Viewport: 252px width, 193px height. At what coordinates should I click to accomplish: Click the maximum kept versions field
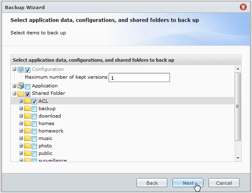coord(139,77)
